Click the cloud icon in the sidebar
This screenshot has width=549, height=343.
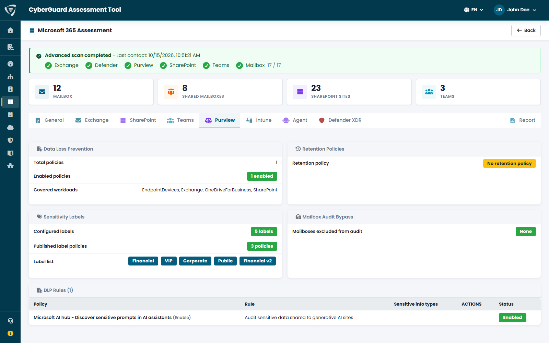[x=10, y=127]
